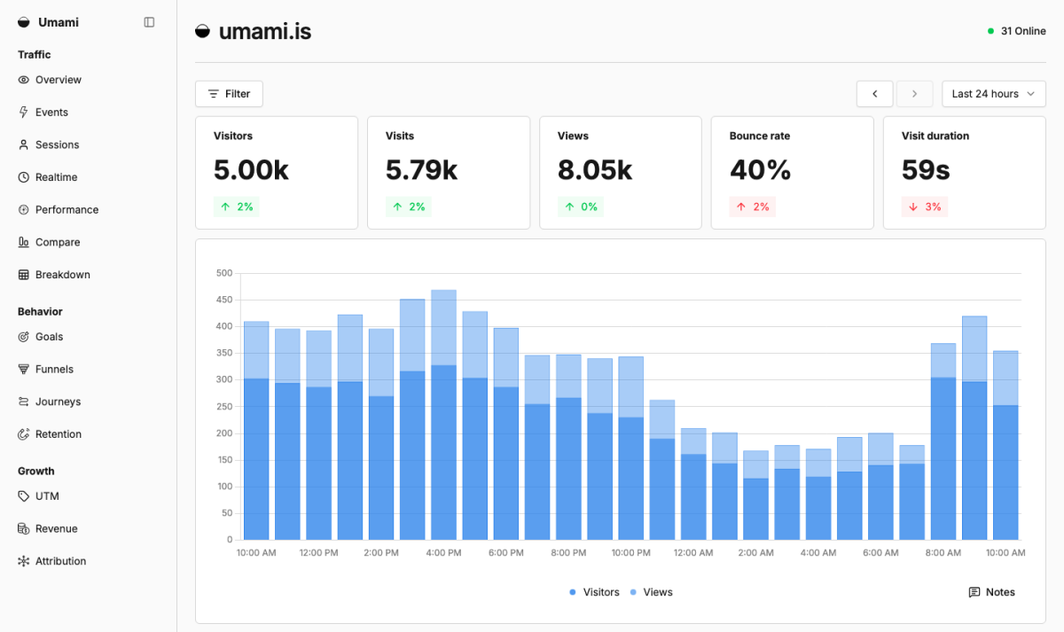Go to the next time period
Image resolution: width=1064 pixels, height=632 pixels.
(x=914, y=94)
